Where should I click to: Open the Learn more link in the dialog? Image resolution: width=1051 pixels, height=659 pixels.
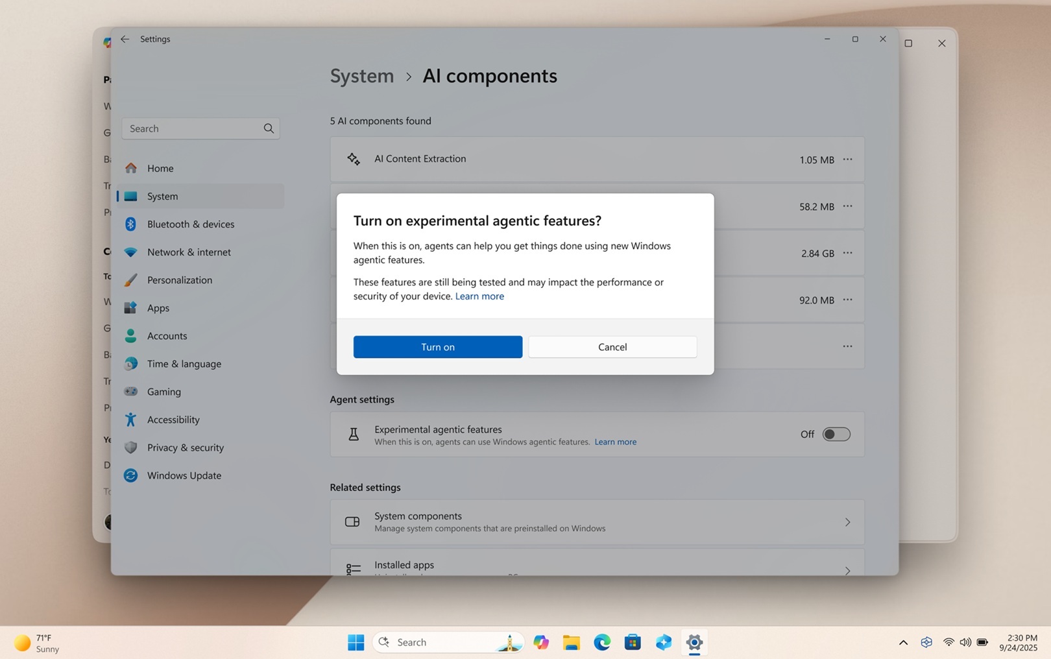click(x=479, y=296)
